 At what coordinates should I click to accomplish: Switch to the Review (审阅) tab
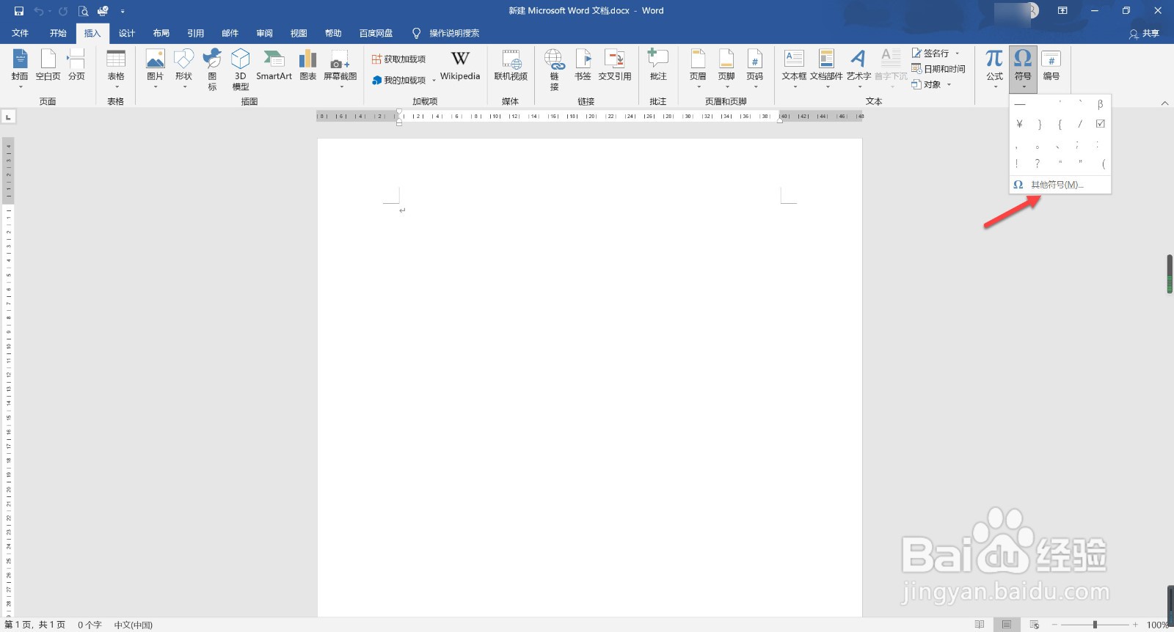tap(265, 33)
